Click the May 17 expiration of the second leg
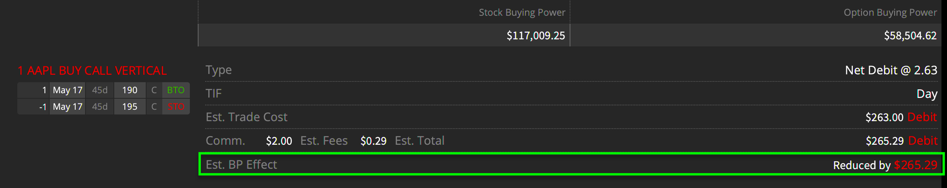Screen dimensions: 947x188 coord(67,107)
